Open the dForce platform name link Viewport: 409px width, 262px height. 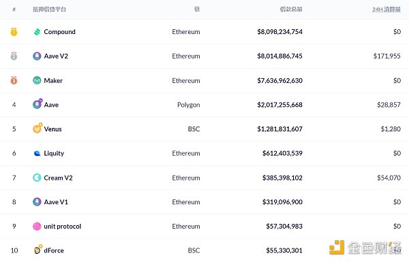[x=54, y=250]
